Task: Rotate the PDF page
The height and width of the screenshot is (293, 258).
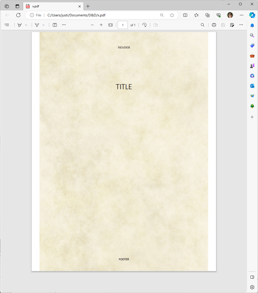Action: [x=144, y=25]
